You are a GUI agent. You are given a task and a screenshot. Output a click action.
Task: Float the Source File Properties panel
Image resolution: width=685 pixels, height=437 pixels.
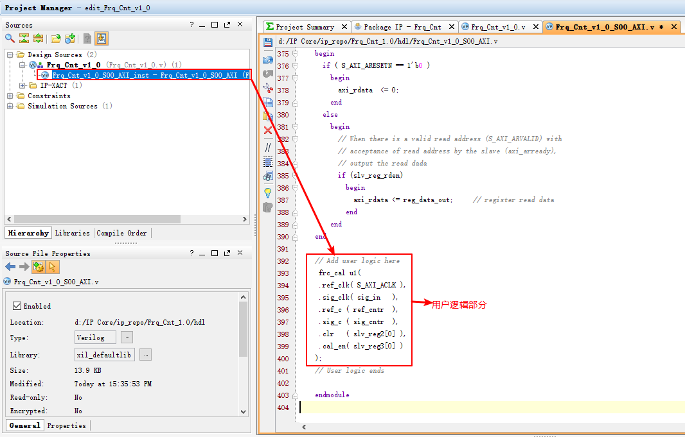coord(227,253)
